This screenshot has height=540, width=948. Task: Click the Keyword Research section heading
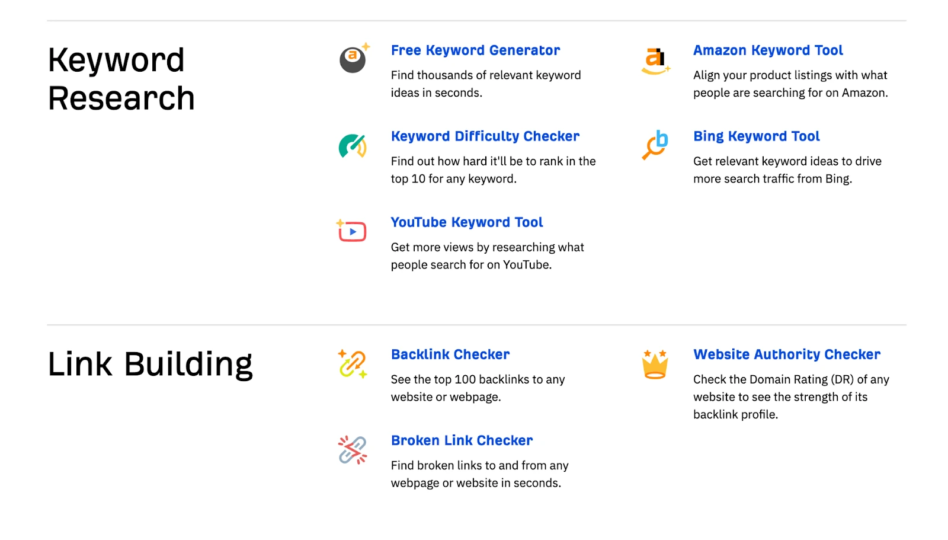(x=121, y=77)
